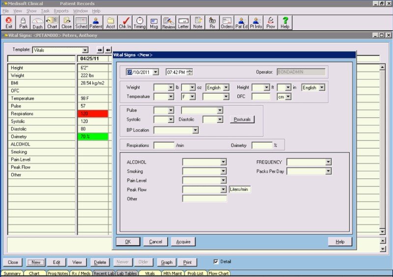
Task: Switch to the Prog Notes tab
Action: 58,274
